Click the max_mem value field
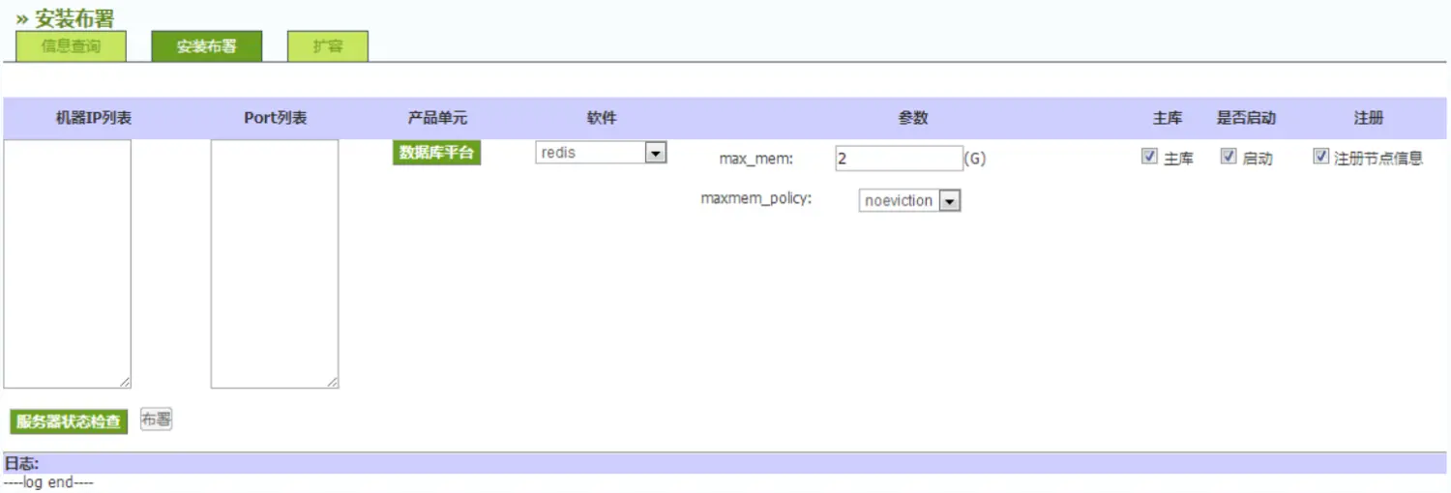1451x493 pixels. point(899,159)
